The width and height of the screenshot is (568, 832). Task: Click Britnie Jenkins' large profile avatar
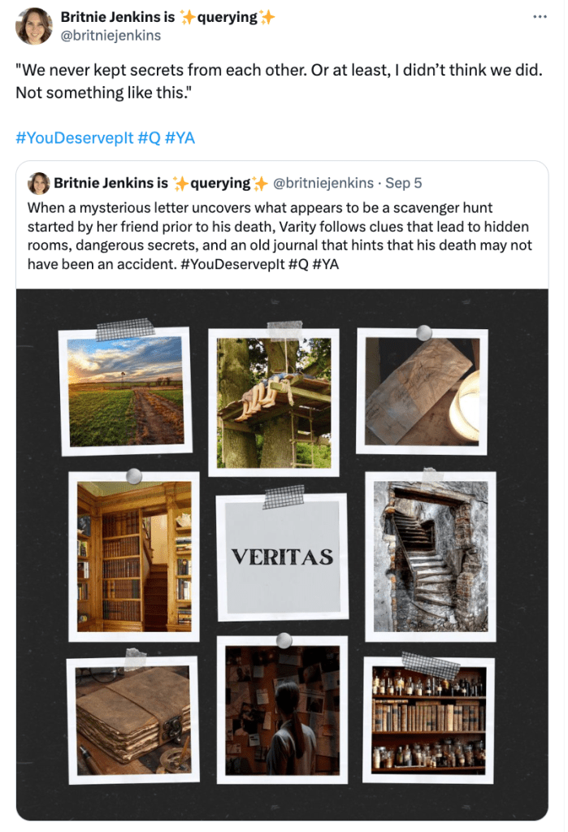[35, 27]
